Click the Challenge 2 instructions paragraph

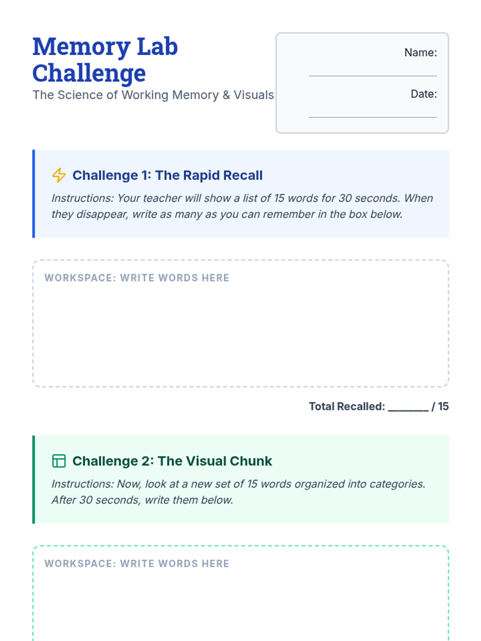point(238,492)
